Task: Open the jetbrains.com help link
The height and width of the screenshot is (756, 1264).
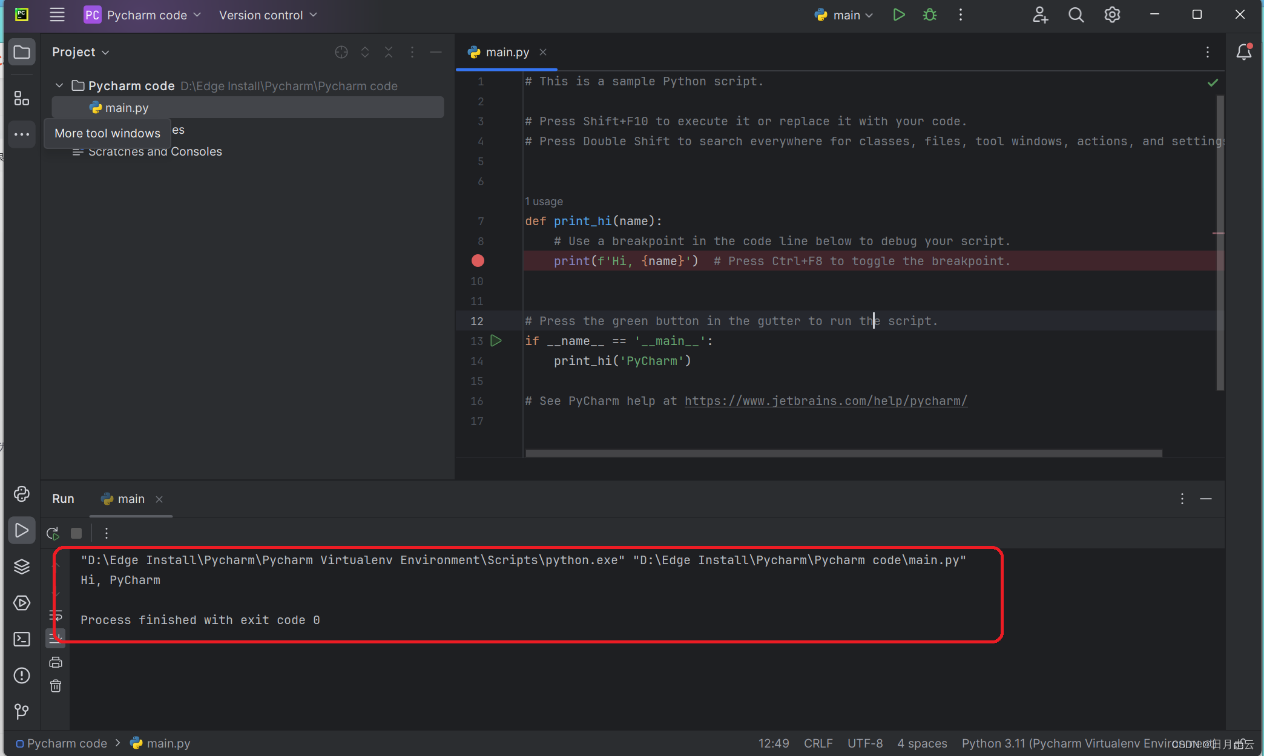Action: (x=826, y=401)
